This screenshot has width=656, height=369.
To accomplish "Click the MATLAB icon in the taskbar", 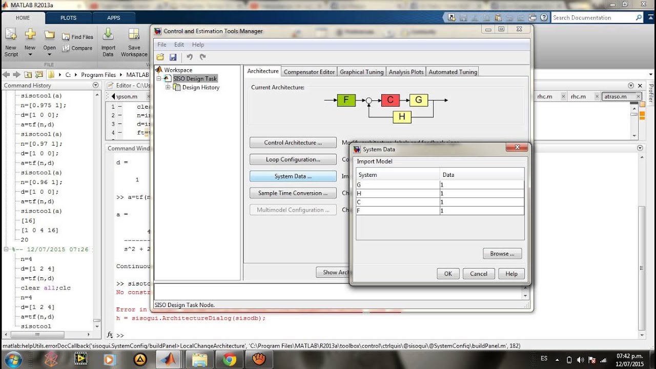I will (x=168, y=359).
